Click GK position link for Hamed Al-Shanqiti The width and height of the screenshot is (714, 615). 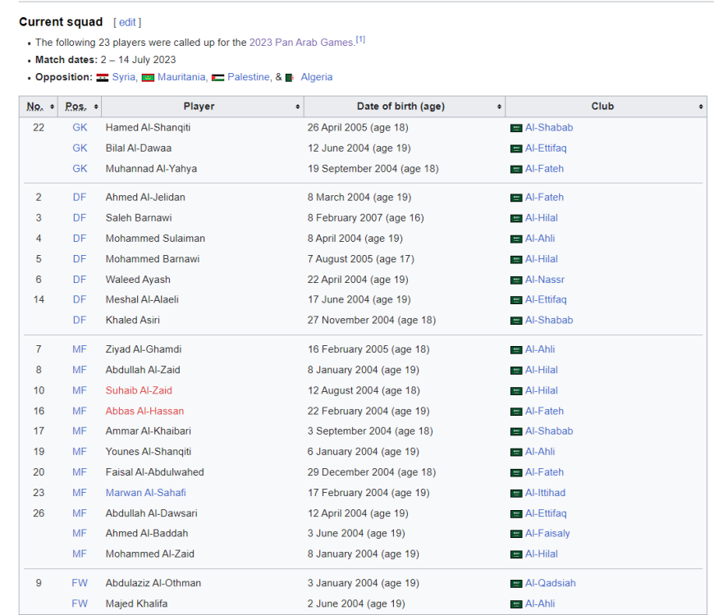(80, 128)
